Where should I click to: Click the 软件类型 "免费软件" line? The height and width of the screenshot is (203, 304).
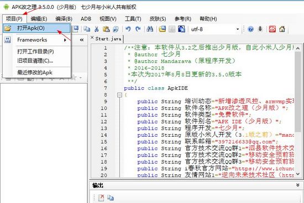click(x=194, y=115)
